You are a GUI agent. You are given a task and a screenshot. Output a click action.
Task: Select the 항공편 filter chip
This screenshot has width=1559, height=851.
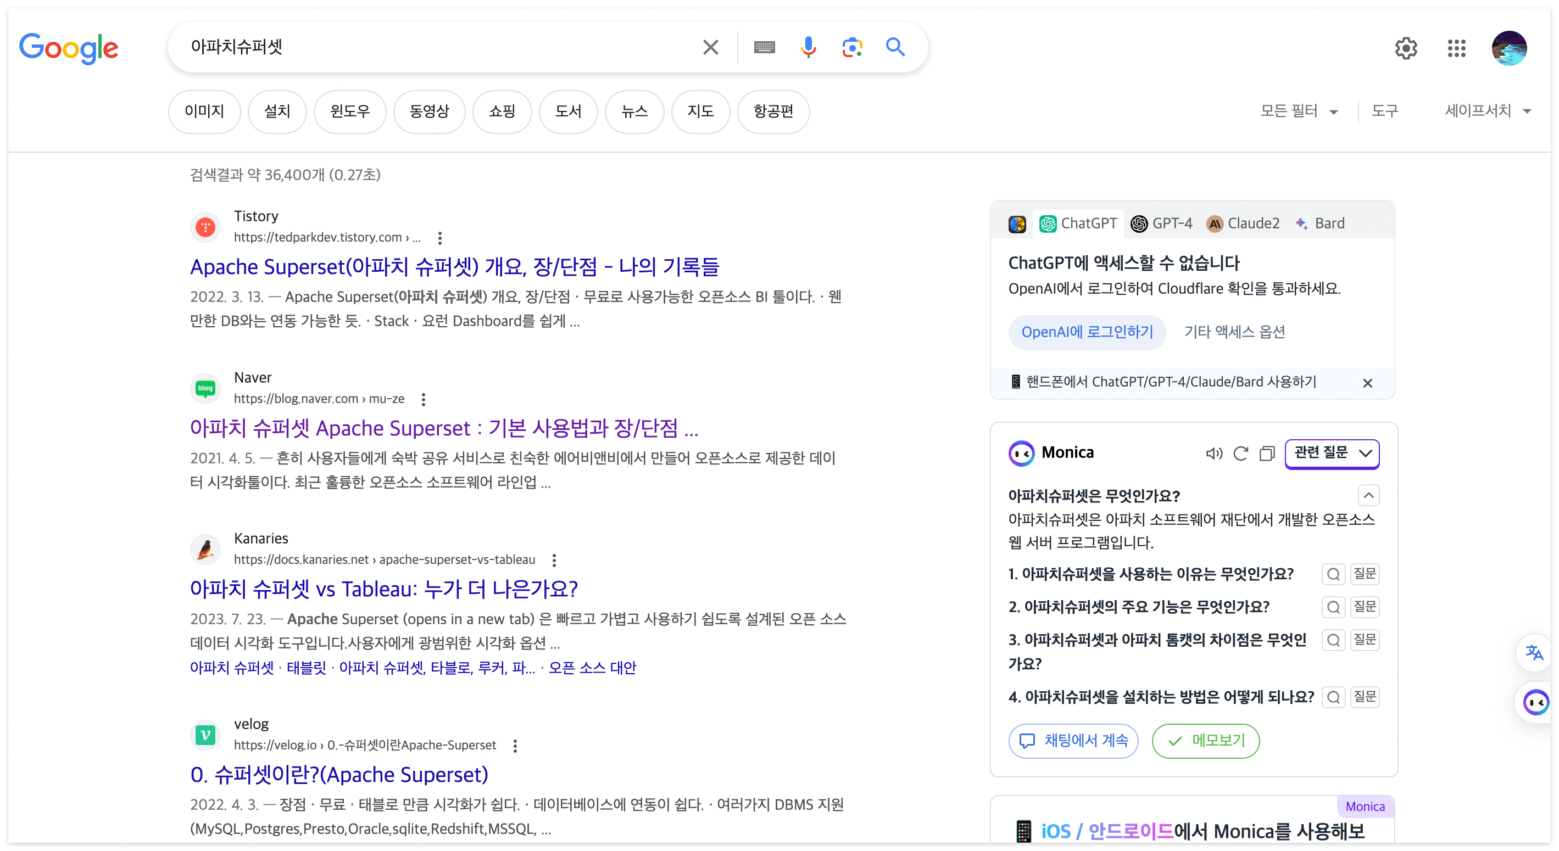point(773,111)
